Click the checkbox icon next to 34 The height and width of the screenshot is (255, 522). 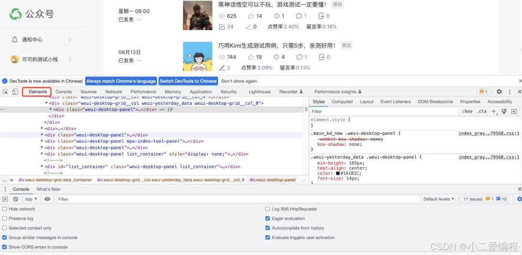click(x=222, y=27)
